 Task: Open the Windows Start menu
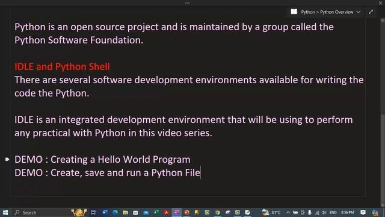5,212
